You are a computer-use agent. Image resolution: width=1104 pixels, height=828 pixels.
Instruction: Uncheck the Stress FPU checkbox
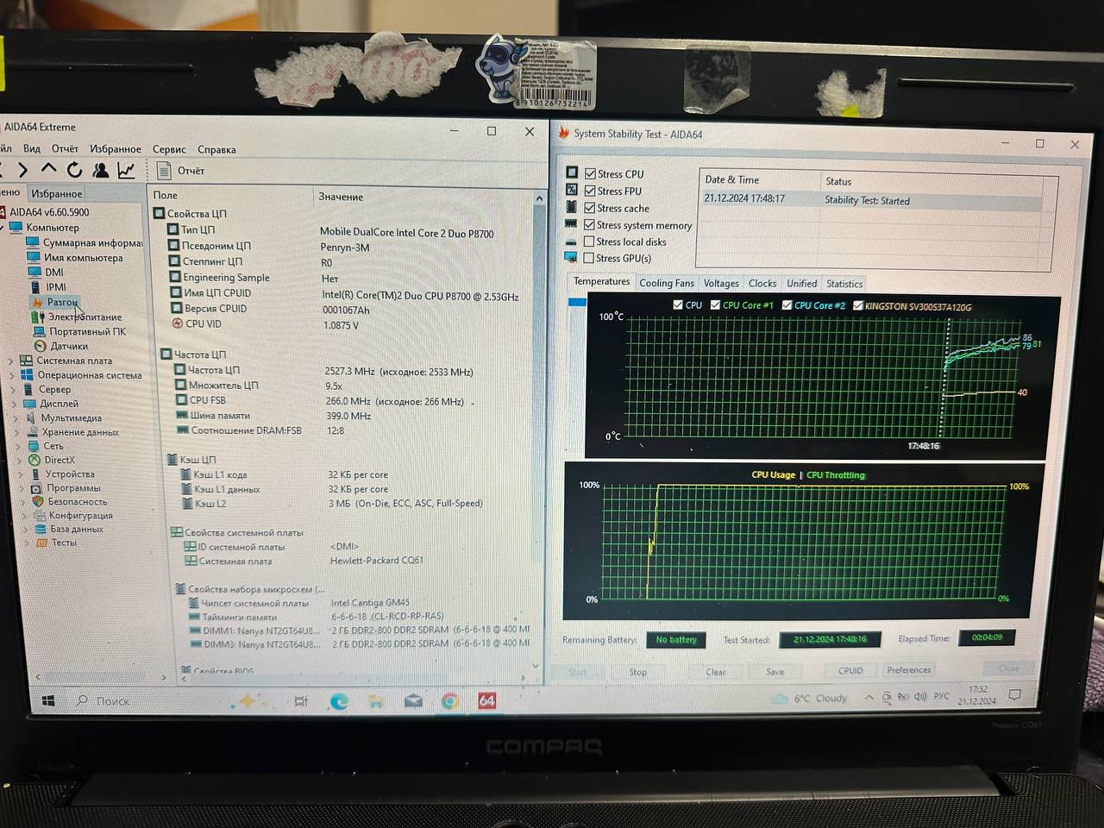[590, 191]
